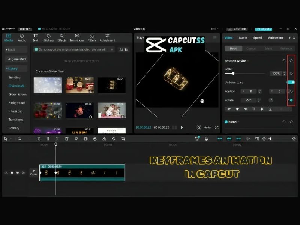Screen dimensions: 300x225
Task: Select the Basic sub-tab
Action: tap(233, 49)
